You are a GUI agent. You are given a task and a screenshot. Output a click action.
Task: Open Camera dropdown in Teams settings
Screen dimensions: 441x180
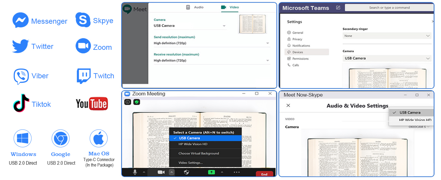tap(387, 58)
